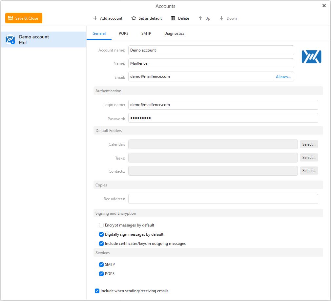Open the SMTP tab
The image size is (331, 301).
146,33
